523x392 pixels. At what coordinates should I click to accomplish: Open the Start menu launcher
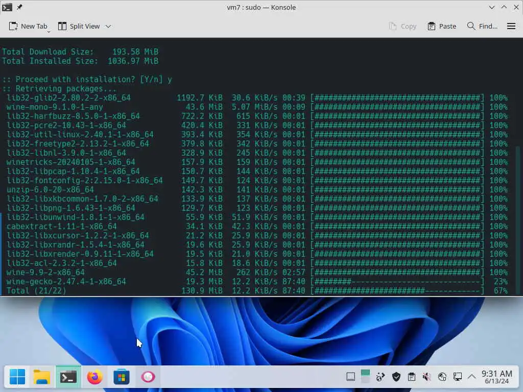(x=17, y=377)
